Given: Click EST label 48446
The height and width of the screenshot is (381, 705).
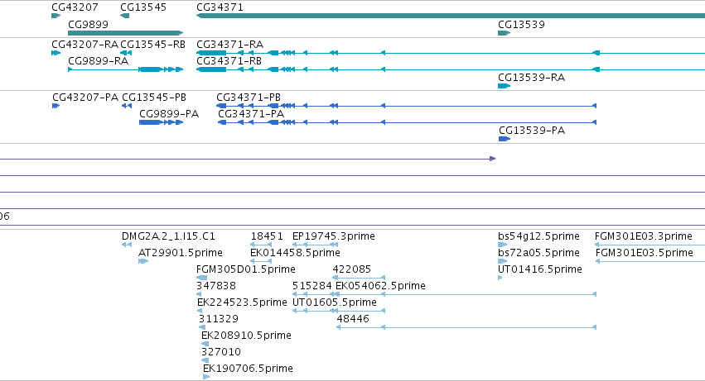Looking at the screenshot, I should pyautogui.click(x=353, y=319).
